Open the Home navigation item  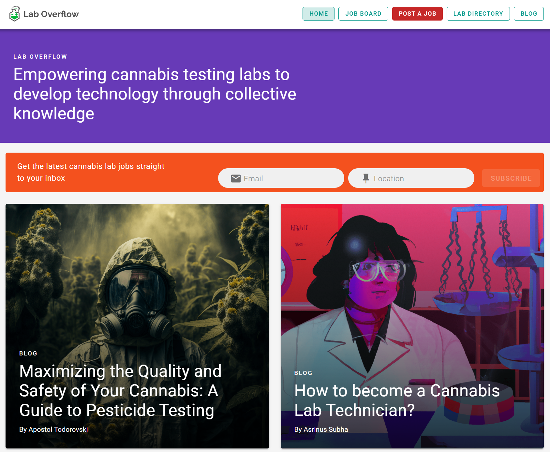319,14
